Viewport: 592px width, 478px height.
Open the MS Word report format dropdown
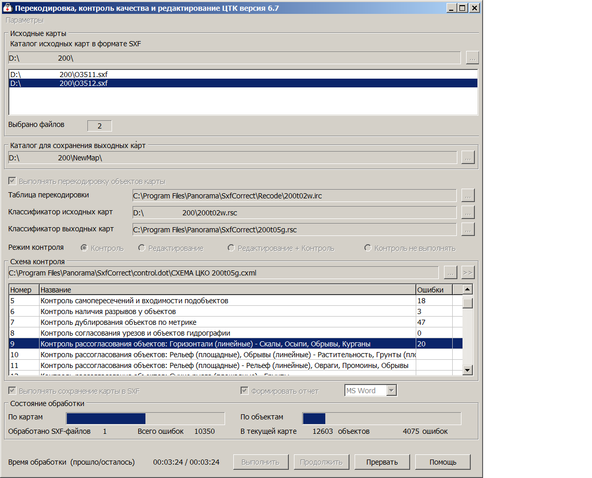(x=391, y=391)
